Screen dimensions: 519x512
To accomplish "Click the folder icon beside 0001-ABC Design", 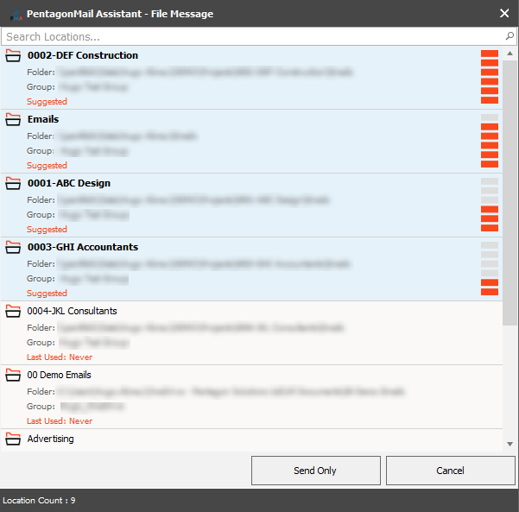I will point(13,184).
